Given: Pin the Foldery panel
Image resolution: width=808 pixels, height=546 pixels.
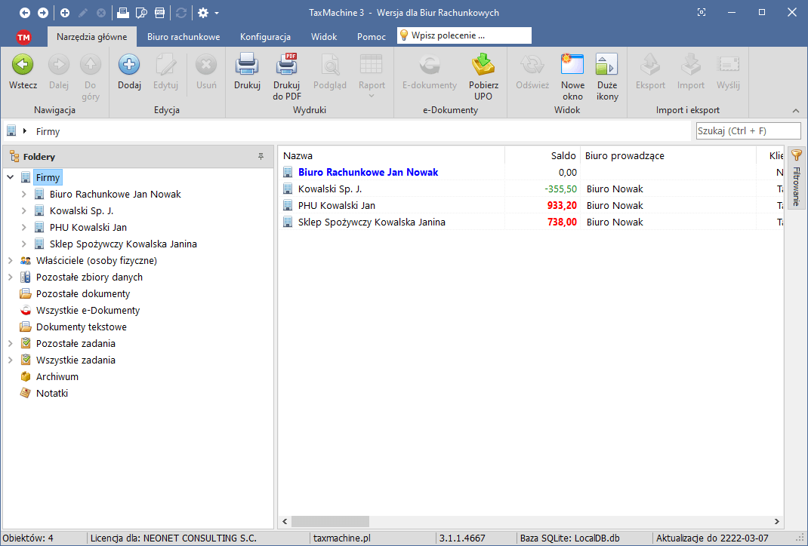Looking at the screenshot, I should click(x=261, y=157).
